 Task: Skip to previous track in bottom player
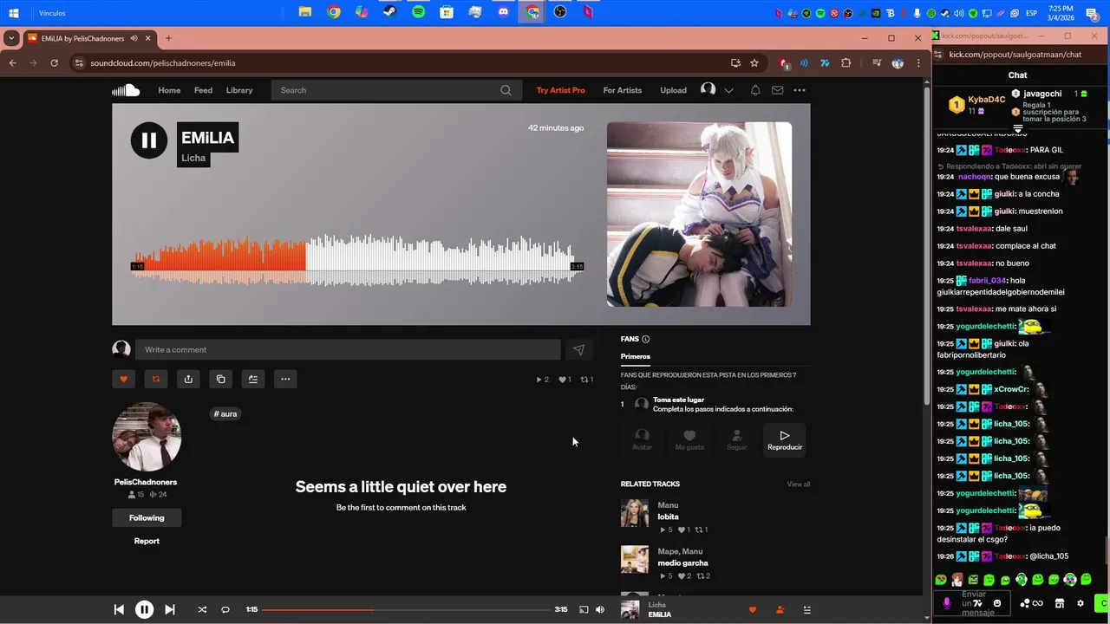click(119, 609)
